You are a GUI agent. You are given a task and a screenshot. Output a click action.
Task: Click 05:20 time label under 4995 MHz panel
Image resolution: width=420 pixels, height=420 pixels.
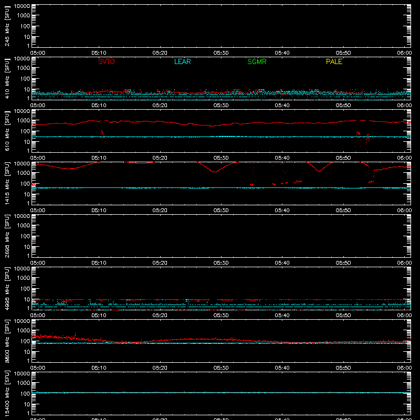click(x=160, y=316)
